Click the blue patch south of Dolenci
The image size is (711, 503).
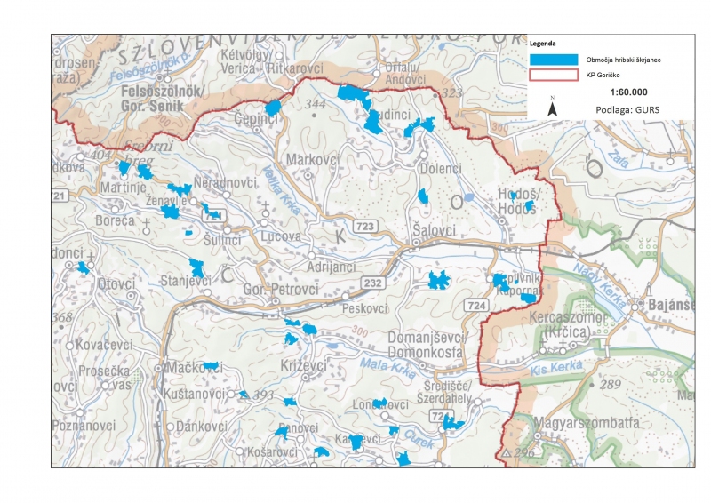pyautogui.click(x=423, y=196)
